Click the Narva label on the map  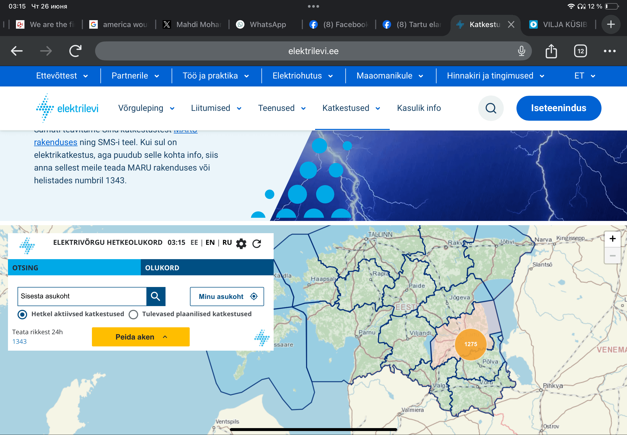tap(543, 240)
